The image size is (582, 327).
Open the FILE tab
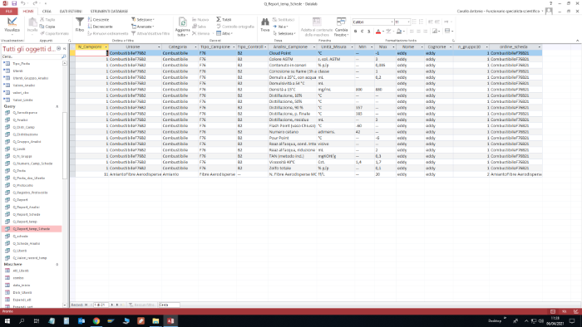(x=9, y=11)
